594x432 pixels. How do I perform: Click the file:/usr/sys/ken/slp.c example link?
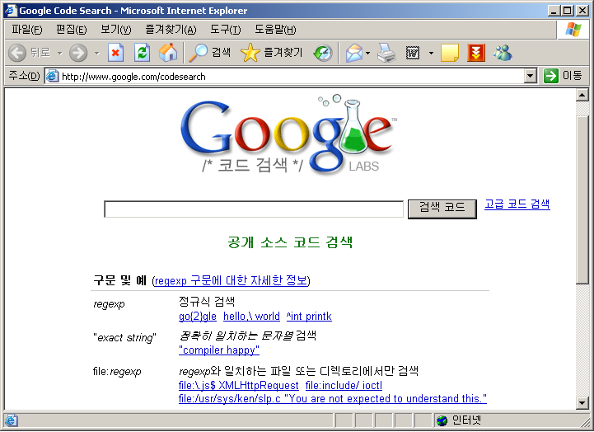(x=333, y=399)
